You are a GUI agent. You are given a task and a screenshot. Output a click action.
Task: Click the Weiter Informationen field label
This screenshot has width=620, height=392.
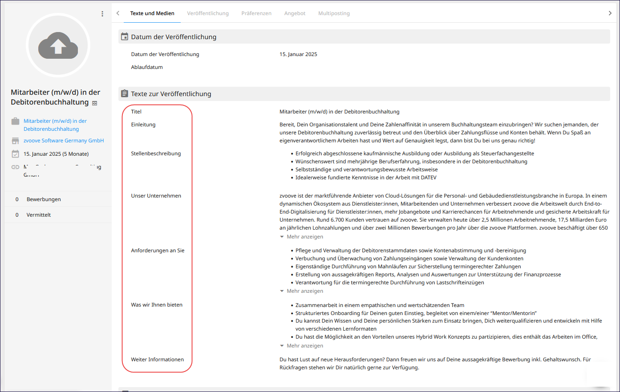point(158,360)
